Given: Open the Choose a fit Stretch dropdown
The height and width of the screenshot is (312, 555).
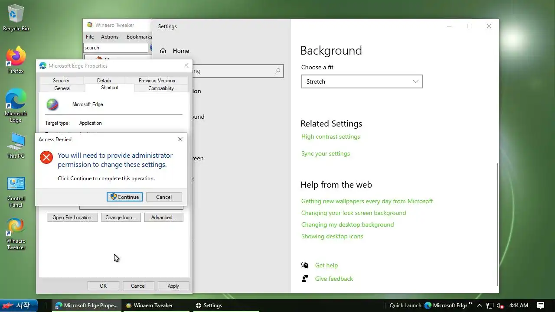Looking at the screenshot, I should click(x=362, y=81).
